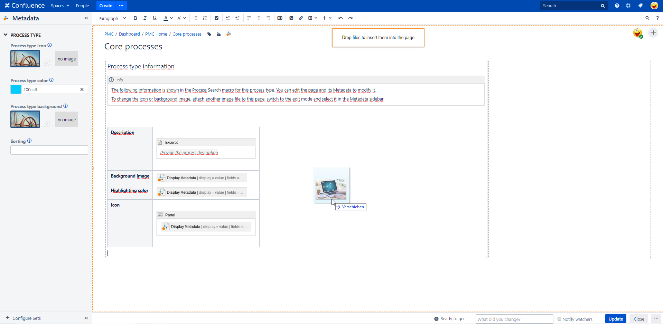Click the undo arrow in toolbar
Image resolution: width=663 pixels, height=324 pixels.
click(340, 18)
